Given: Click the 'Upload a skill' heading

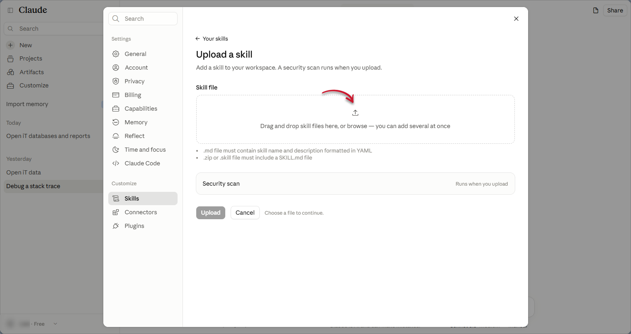Looking at the screenshot, I should pos(224,54).
